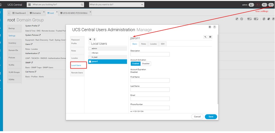Click the star favorite icon in dialog
The width and height of the screenshot is (275, 133).
pyautogui.click(x=210, y=27)
